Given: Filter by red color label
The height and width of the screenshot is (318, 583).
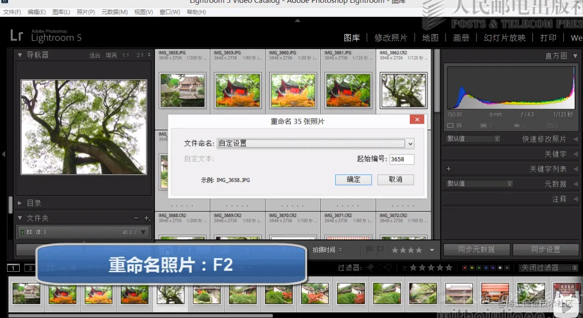Looking at the screenshot, I should tap(464, 268).
